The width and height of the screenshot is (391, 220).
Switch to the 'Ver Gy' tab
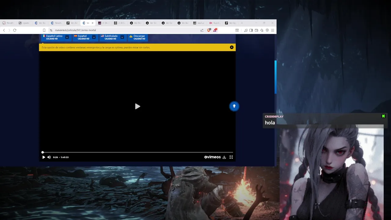pyautogui.click(x=231, y=23)
